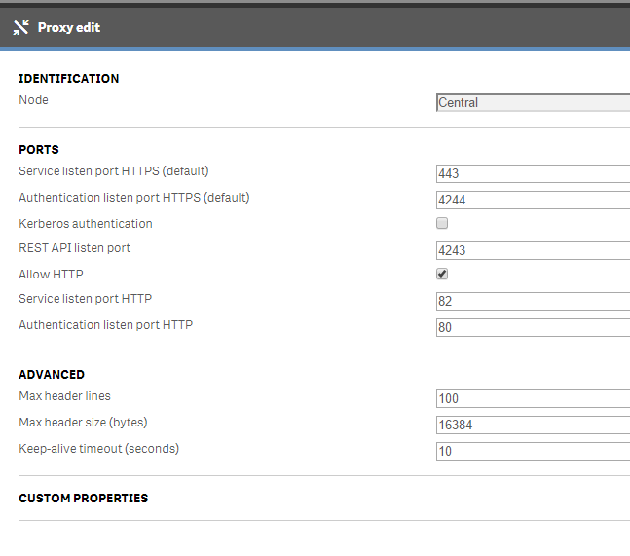Click the Keep-alive timeout field
This screenshot has width=630, height=556.
[x=533, y=451]
